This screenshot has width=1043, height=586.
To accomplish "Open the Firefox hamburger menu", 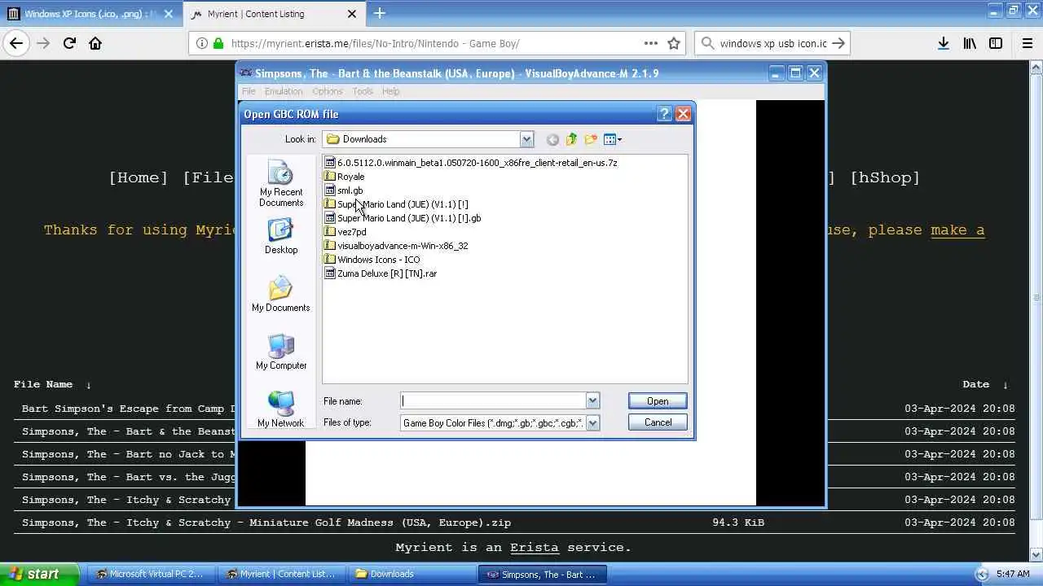I will 1027,44.
